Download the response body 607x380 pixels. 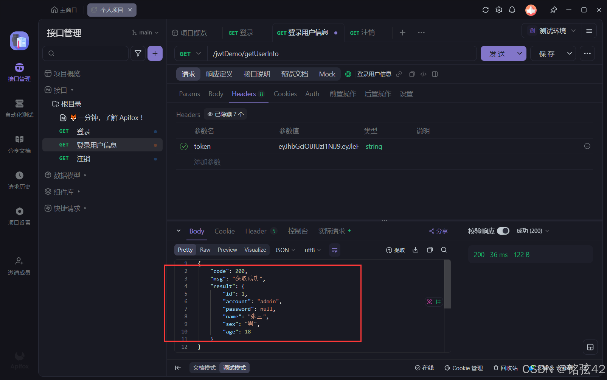415,250
